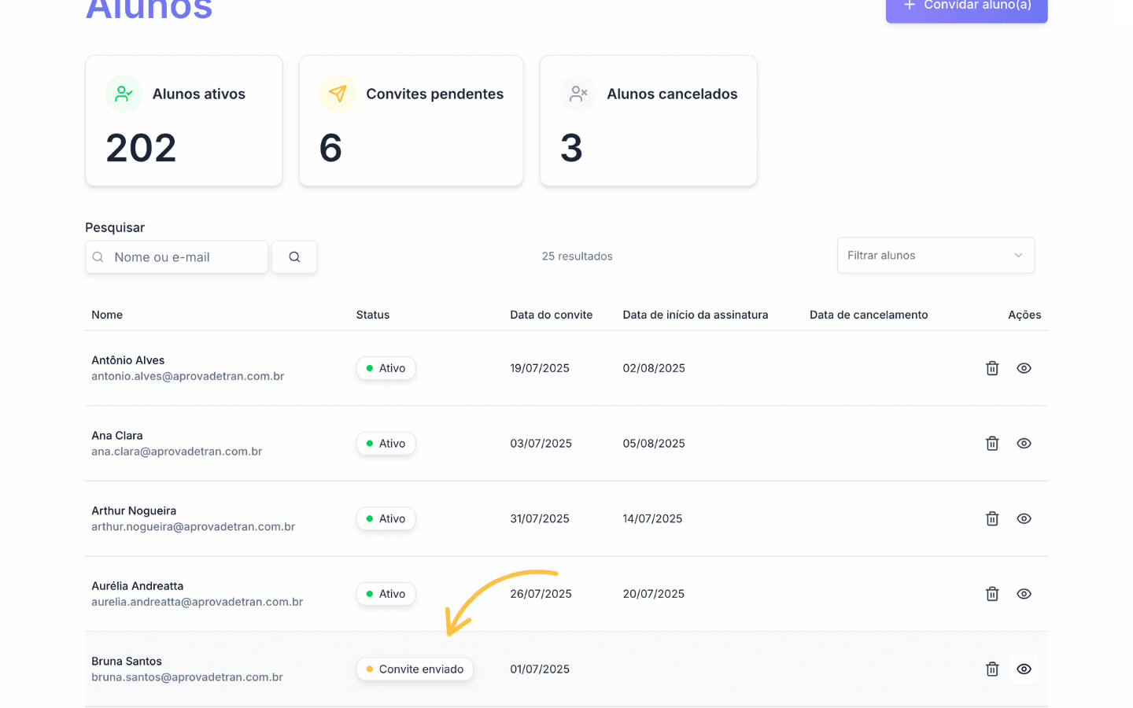Open Ana Clara's details with eye icon
This screenshot has width=1133, height=708.
[1024, 444]
